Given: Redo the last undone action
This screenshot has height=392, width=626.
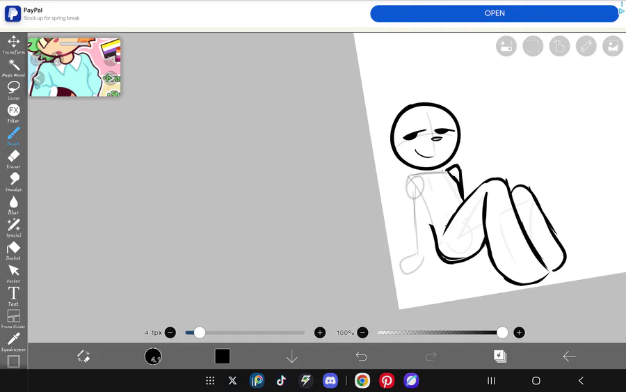Looking at the screenshot, I should pyautogui.click(x=431, y=356).
